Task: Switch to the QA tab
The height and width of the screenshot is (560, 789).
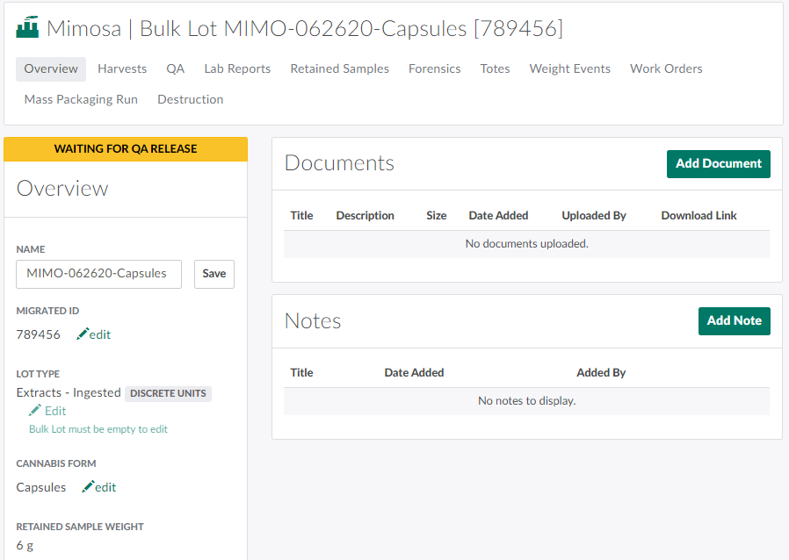Action: [x=176, y=68]
